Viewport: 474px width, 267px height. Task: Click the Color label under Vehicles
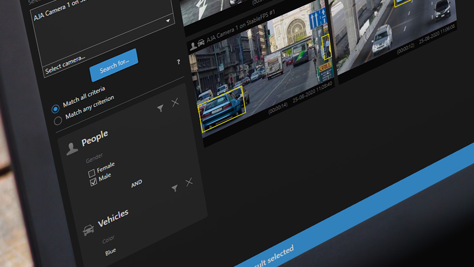point(108,240)
